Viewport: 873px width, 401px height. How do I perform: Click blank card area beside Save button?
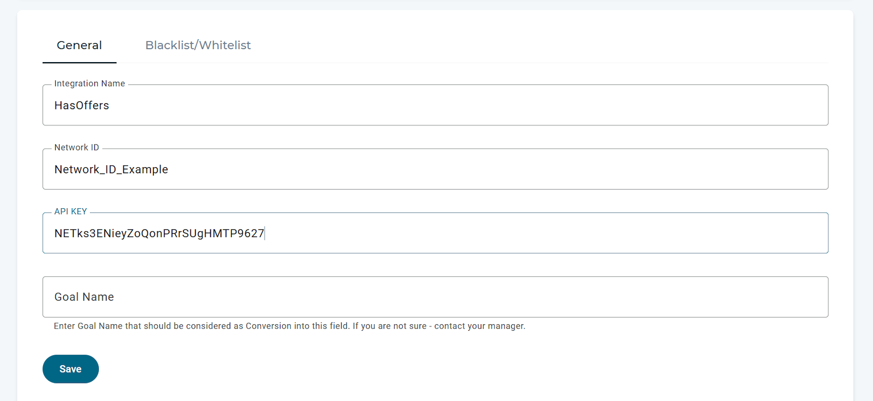click(436, 369)
